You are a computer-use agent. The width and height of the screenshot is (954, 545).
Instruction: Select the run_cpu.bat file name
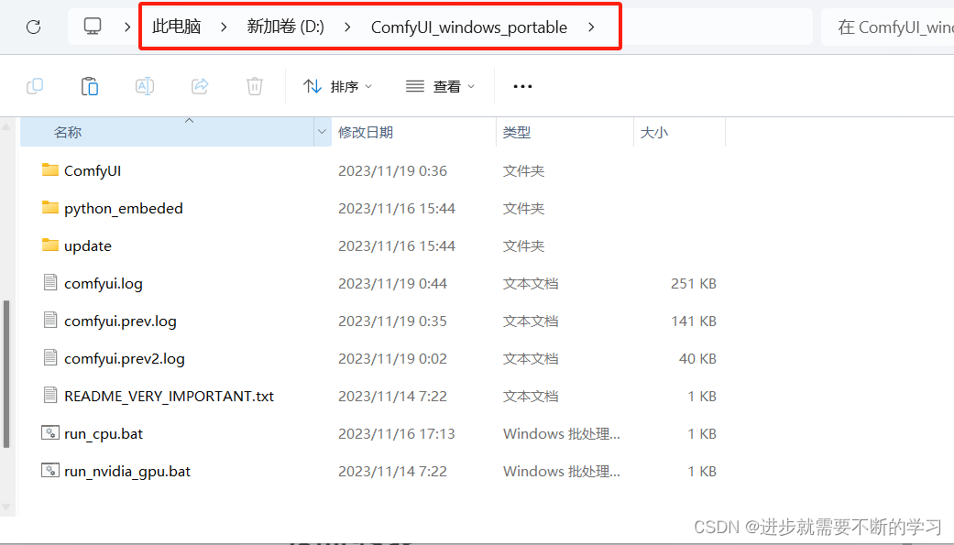(104, 433)
